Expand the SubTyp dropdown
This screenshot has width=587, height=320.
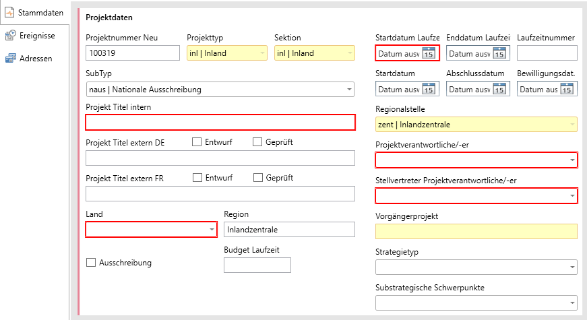[349, 89]
